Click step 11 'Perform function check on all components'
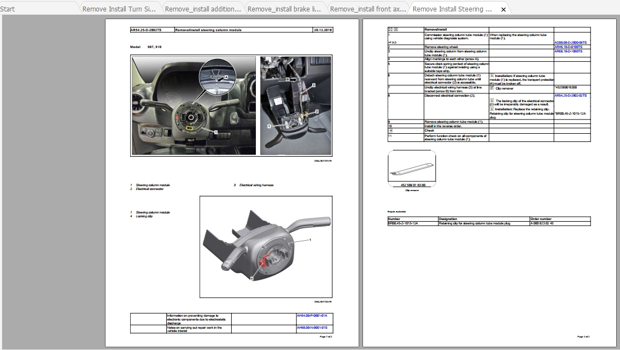Viewport: 620px width, 350px height. [x=455, y=138]
